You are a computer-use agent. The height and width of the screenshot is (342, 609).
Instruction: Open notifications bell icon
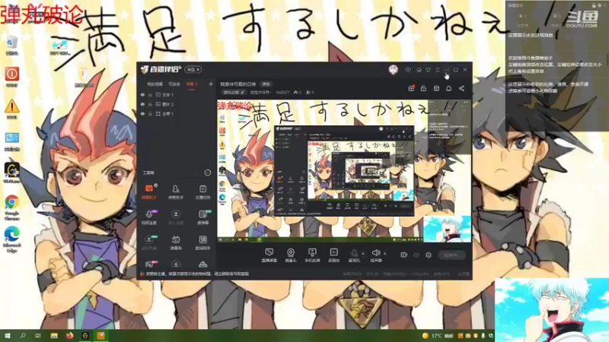coord(448,88)
